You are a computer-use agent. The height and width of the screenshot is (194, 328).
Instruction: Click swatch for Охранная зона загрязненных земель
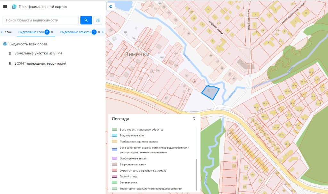tap(114, 170)
